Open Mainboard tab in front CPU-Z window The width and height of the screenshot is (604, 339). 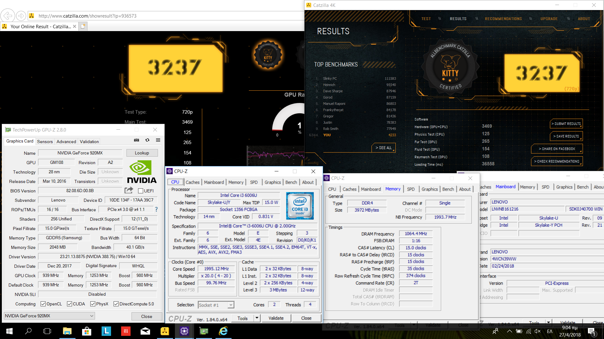[214, 182]
